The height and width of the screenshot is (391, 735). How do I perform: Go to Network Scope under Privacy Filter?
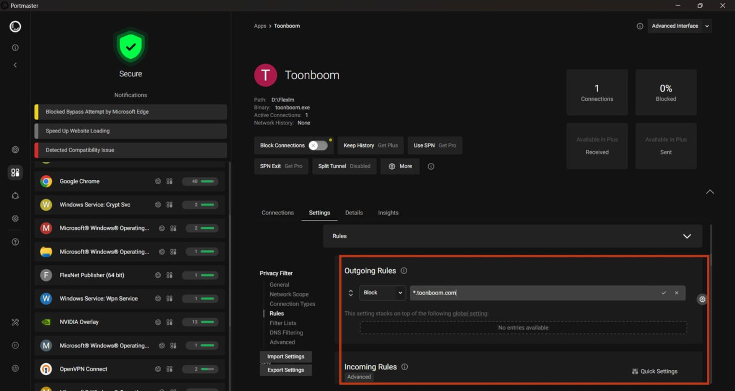pos(289,294)
